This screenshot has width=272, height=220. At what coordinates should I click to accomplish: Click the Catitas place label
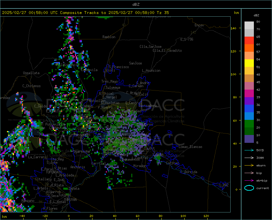173,163
